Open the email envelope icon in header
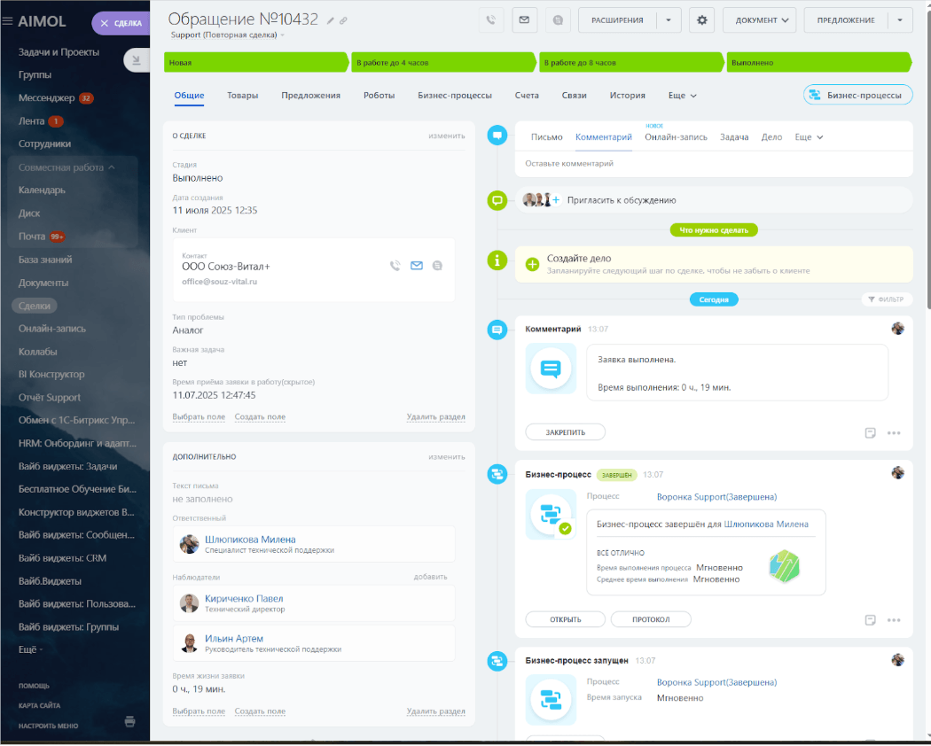Screen dimensions: 931x746 (524, 20)
